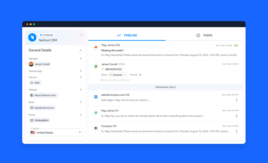Open the Answered status dropdown

tap(118, 75)
